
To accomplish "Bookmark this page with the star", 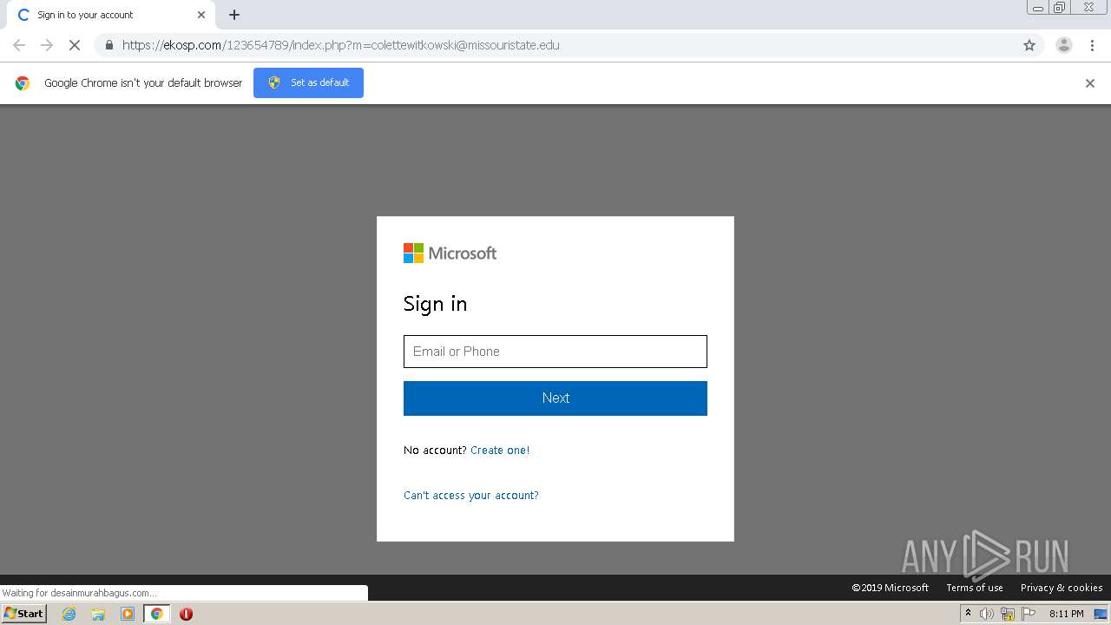I will pos(1029,45).
